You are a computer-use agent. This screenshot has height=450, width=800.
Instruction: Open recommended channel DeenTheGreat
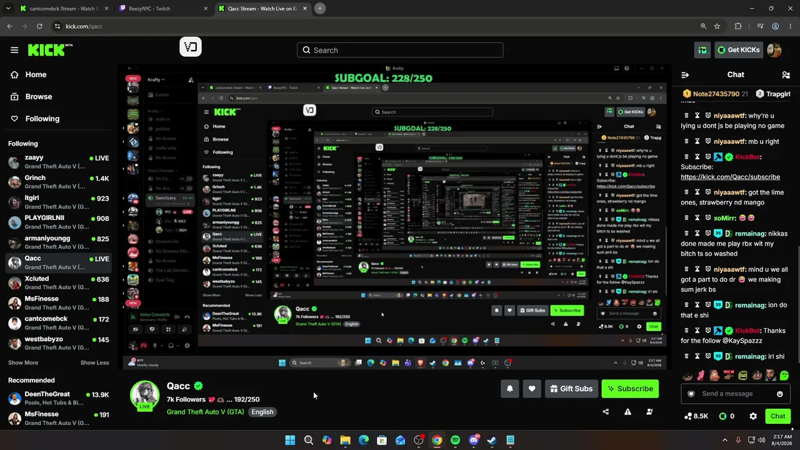coord(59,398)
